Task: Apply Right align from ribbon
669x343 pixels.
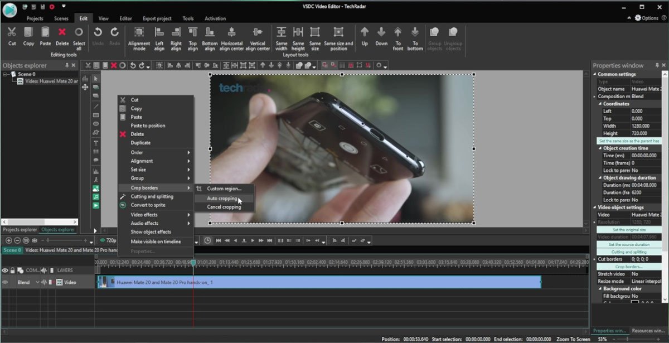Action: pos(176,32)
